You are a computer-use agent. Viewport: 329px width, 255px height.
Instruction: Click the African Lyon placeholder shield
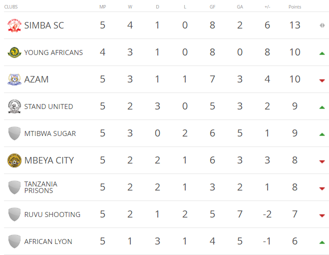(14, 241)
